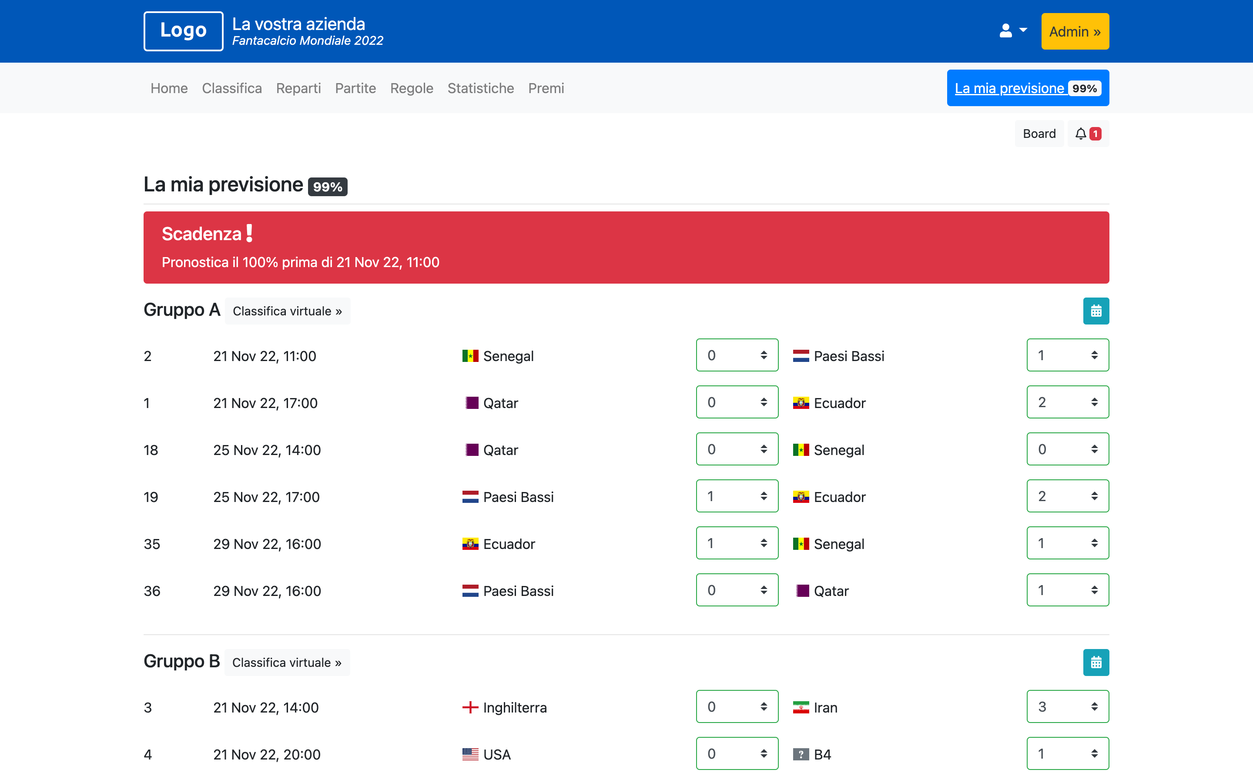Viewport: 1253px width, 783px height.
Task: Open Gruppo B calendar icon
Action: (x=1096, y=663)
